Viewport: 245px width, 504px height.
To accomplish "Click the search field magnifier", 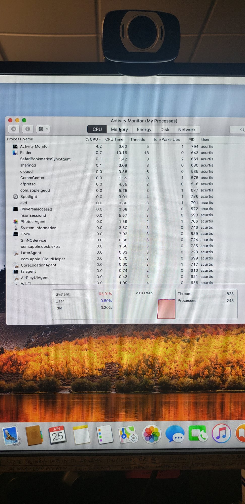I will point(242,130).
